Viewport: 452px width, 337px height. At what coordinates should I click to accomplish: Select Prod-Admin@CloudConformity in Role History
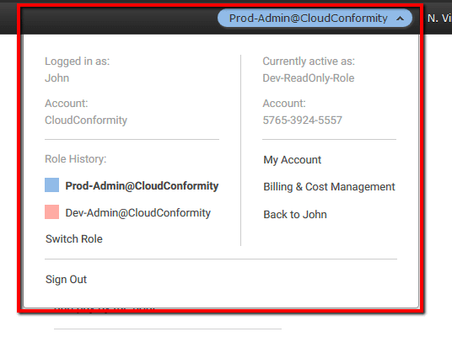(x=142, y=186)
